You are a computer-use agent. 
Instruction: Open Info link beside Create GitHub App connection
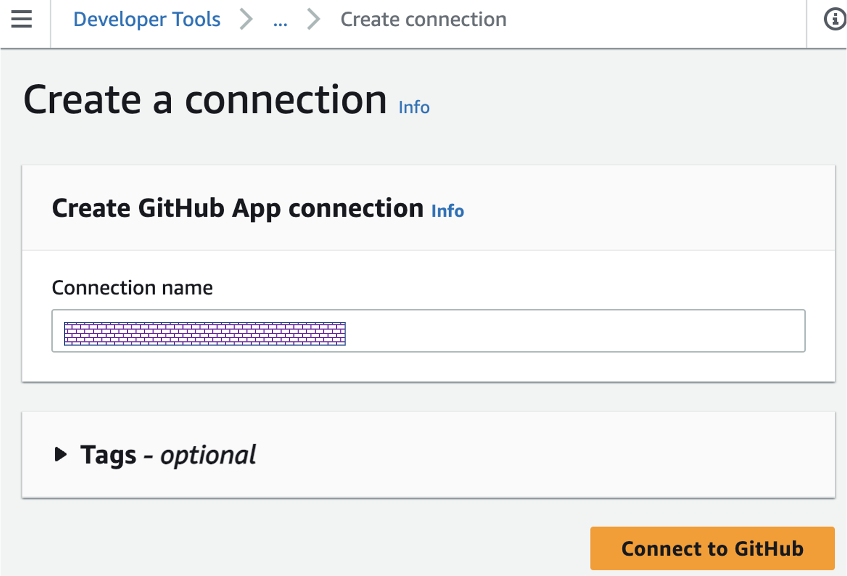(448, 211)
